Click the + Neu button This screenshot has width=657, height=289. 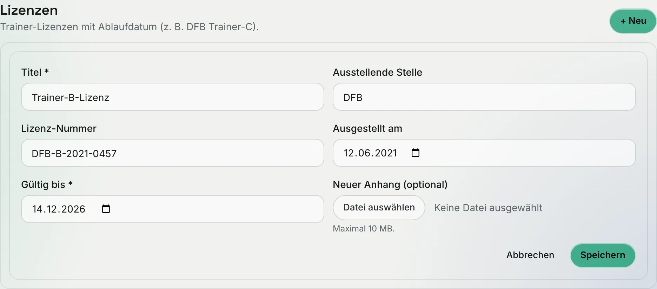633,21
